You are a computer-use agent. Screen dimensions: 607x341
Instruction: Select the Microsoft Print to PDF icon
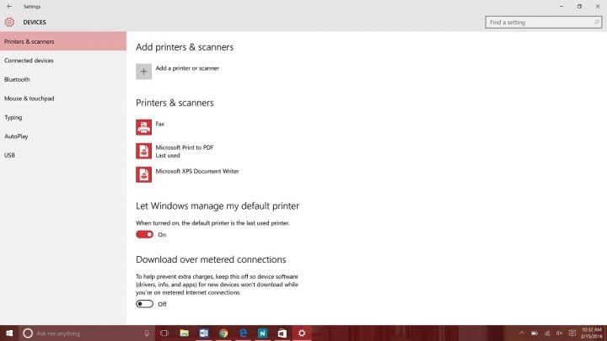(x=143, y=151)
